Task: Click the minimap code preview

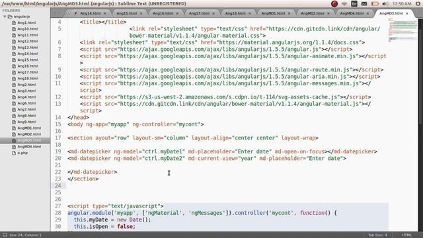Action: pos(403,30)
